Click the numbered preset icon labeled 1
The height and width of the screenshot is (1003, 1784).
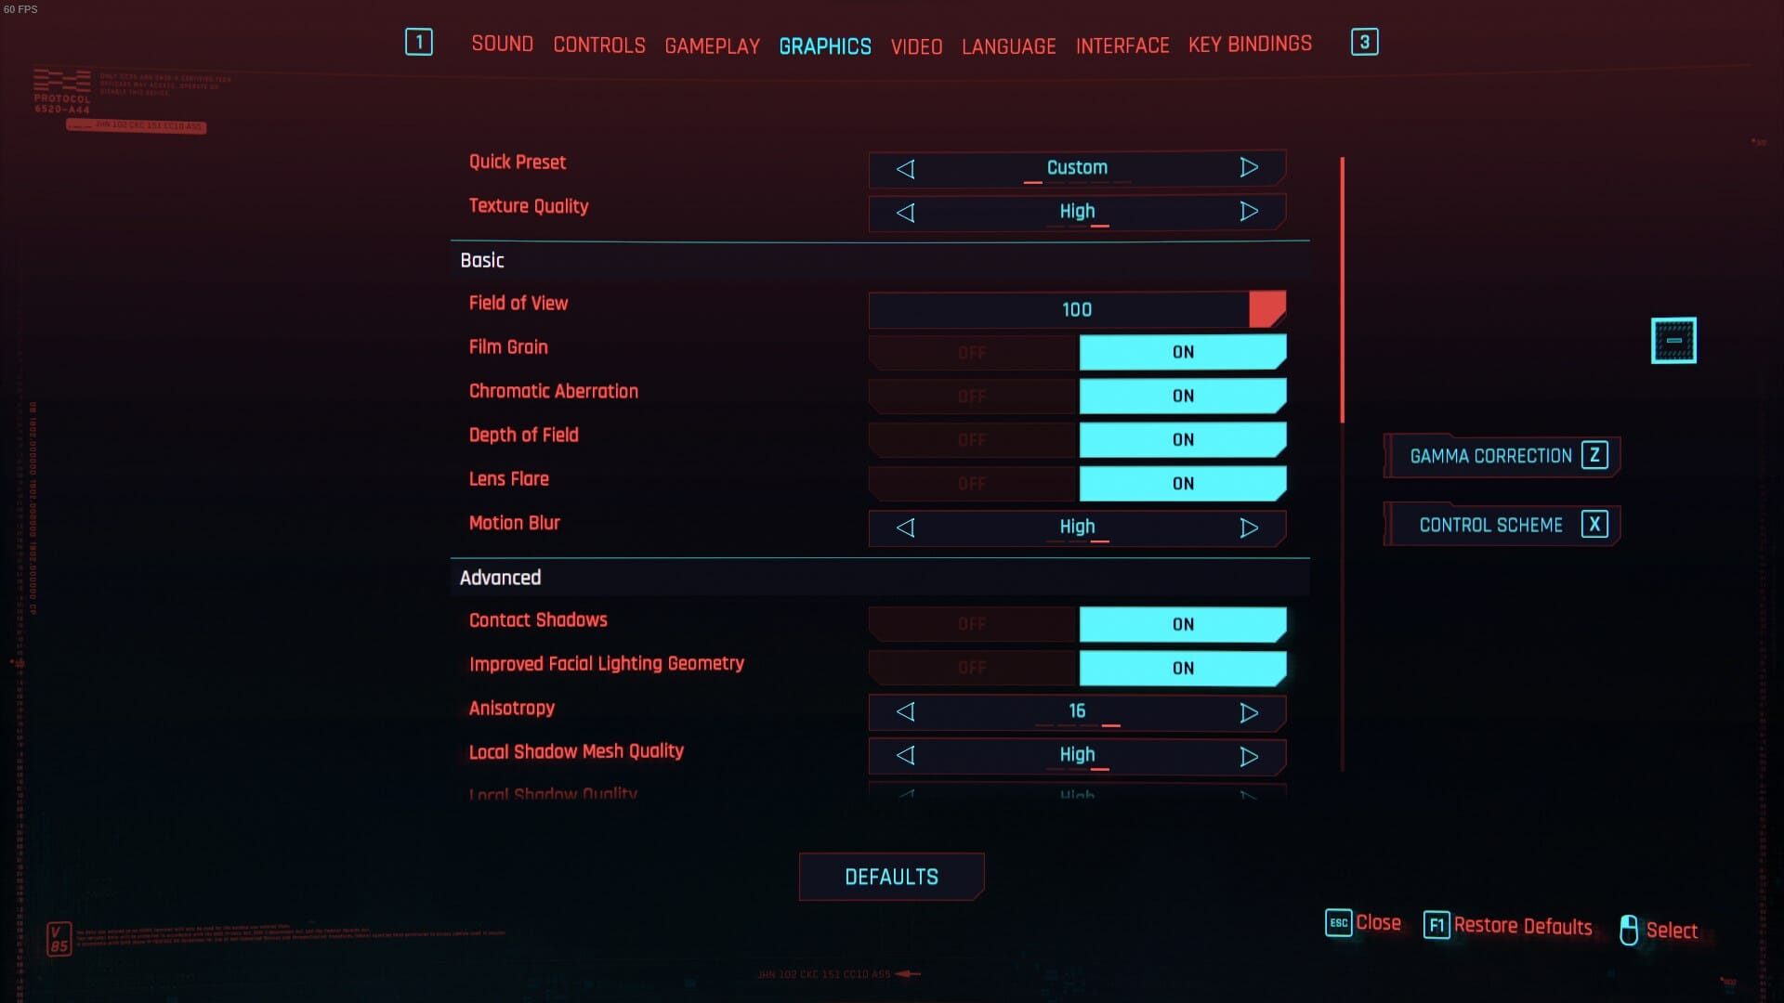(x=419, y=42)
